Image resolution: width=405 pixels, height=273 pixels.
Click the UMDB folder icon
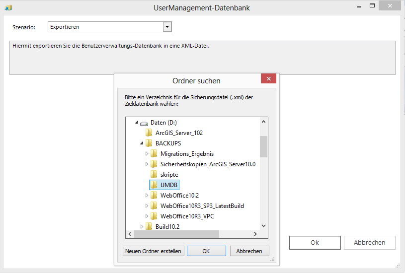tap(154, 185)
